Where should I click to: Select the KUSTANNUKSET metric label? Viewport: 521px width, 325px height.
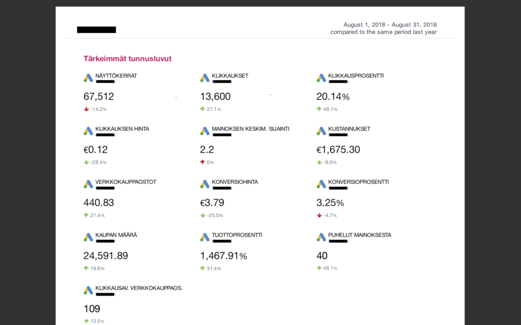point(349,128)
